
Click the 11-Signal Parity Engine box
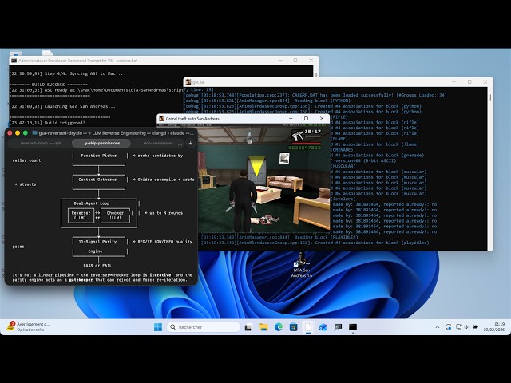[x=99, y=247]
